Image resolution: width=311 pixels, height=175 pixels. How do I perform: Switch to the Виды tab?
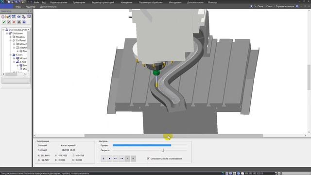(x=18, y=6)
